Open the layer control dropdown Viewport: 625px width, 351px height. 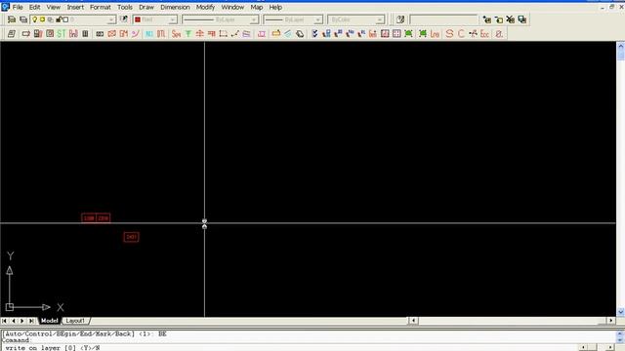click(x=111, y=19)
